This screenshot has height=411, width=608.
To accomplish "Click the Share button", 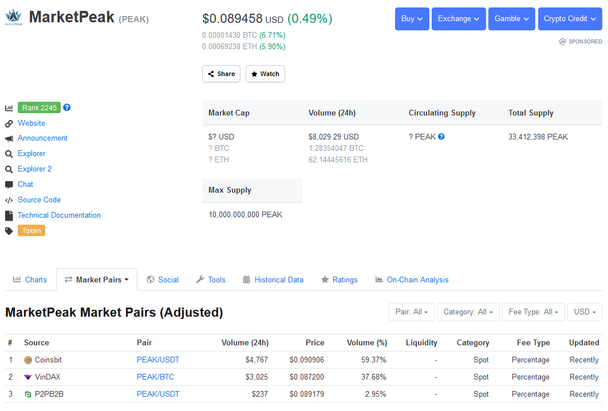I will (x=221, y=74).
